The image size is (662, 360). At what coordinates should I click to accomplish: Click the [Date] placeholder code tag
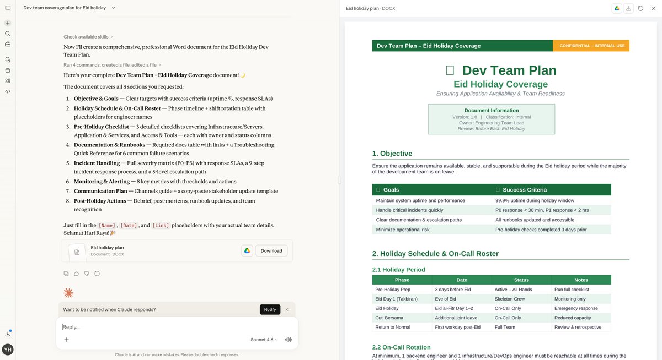tap(129, 226)
